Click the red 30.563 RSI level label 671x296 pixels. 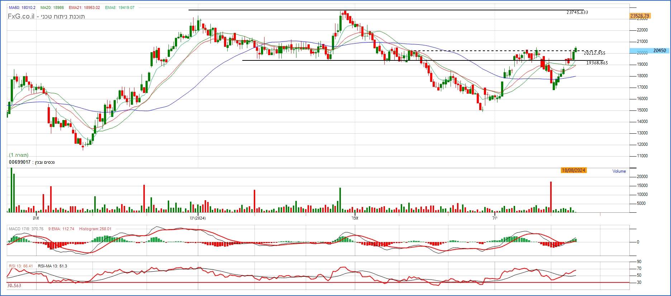[x=14, y=286]
